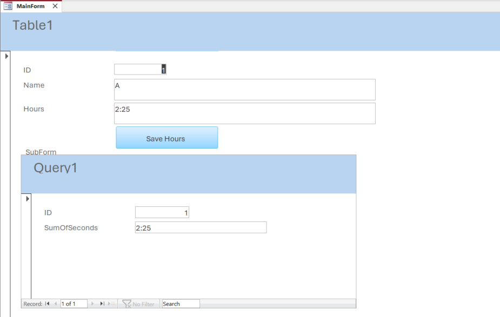
Task: Click the Query1 subform header title
Action: pyautogui.click(x=56, y=168)
